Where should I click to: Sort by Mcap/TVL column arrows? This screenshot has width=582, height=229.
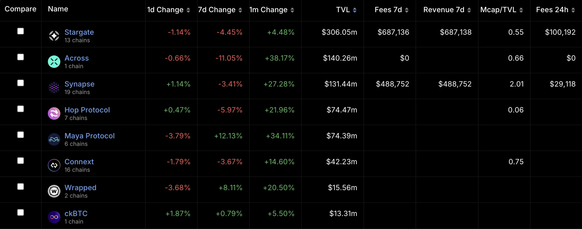pos(521,10)
